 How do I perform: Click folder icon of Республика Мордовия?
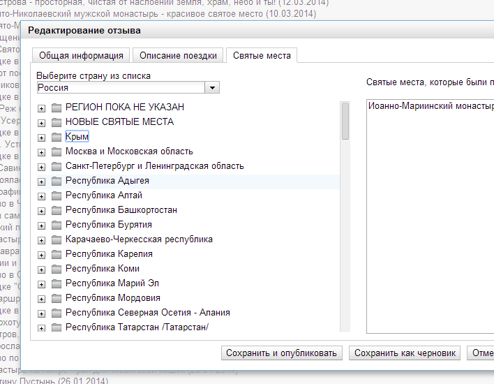pyautogui.click(x=57, y=298)
